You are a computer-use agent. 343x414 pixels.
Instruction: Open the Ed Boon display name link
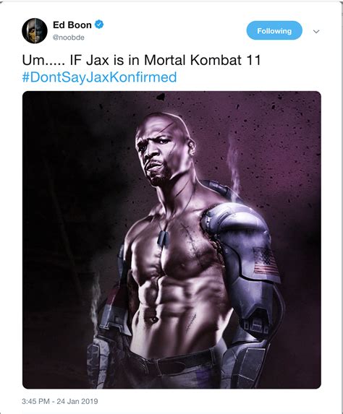coord(72,25)
